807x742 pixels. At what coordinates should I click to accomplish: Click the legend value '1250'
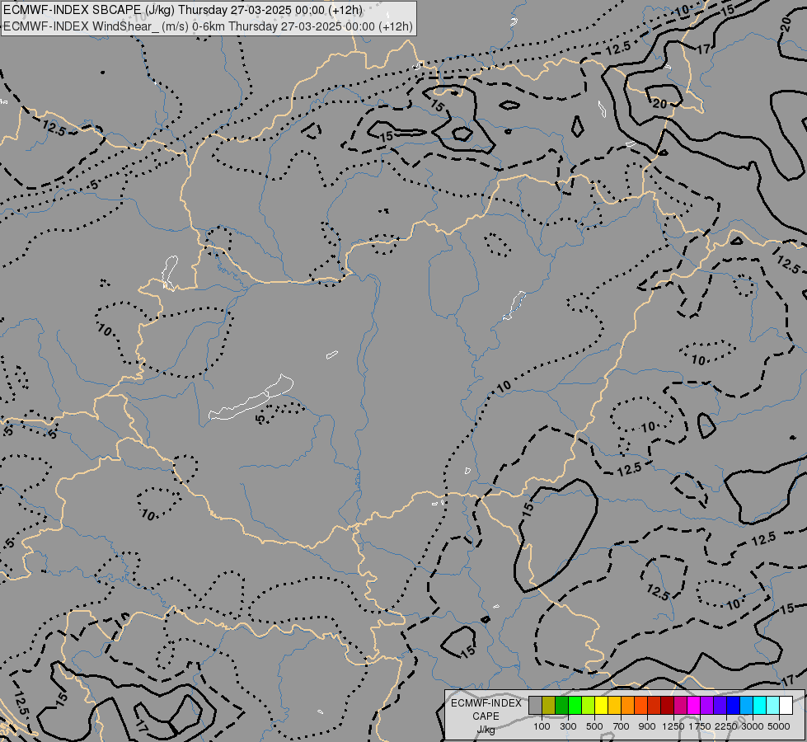pos(673,726)
